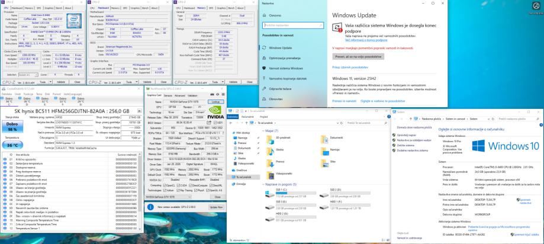Expand the Explorer ribbon chevron
Image resolution: width=544 pixels, height=244 pixels.
tap(384, 117)
